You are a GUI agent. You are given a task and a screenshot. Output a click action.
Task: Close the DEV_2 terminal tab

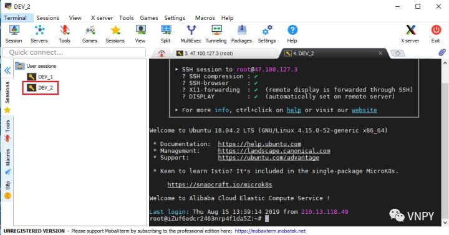click(x=380, y=53)
